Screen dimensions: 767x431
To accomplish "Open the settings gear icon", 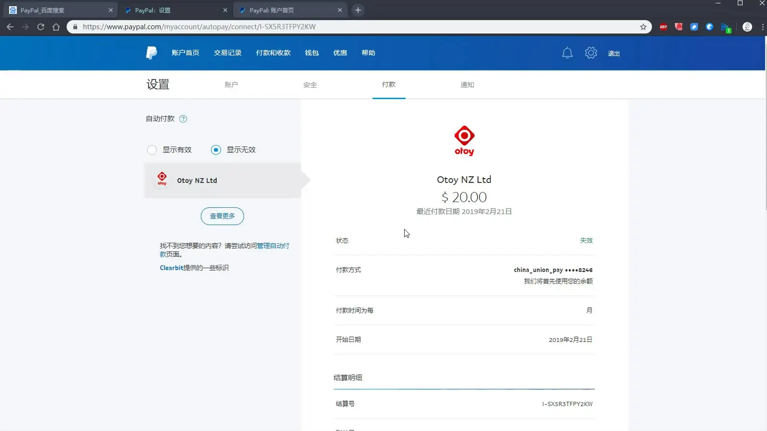I will [591, 53].
